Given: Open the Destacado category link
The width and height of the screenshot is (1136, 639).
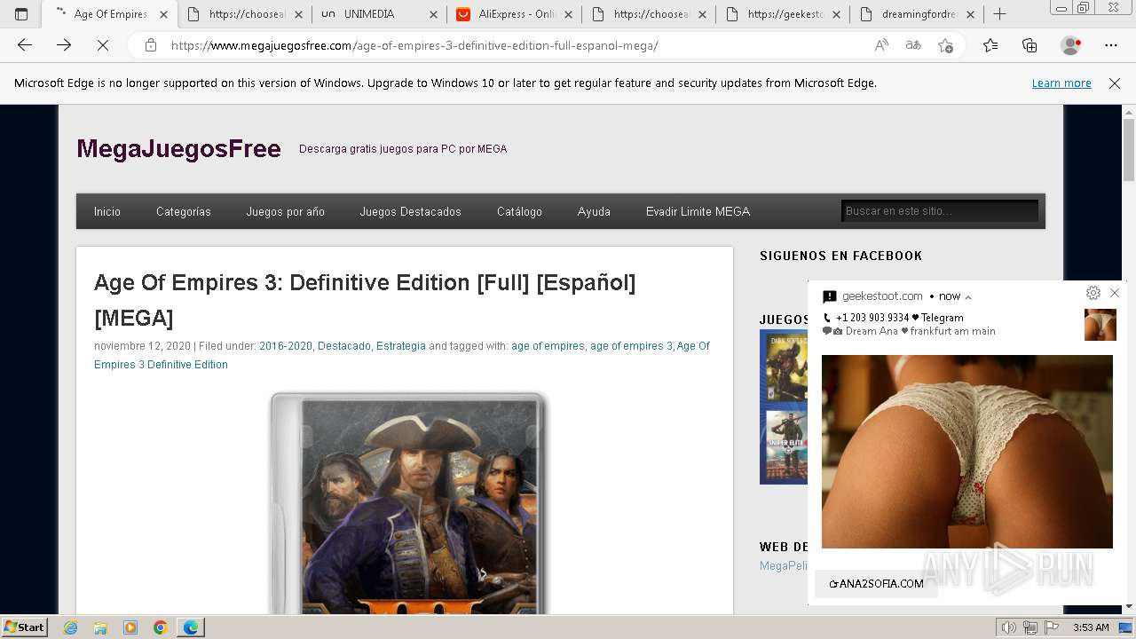Looking at the screenshot, I should (x=344, y=346).
